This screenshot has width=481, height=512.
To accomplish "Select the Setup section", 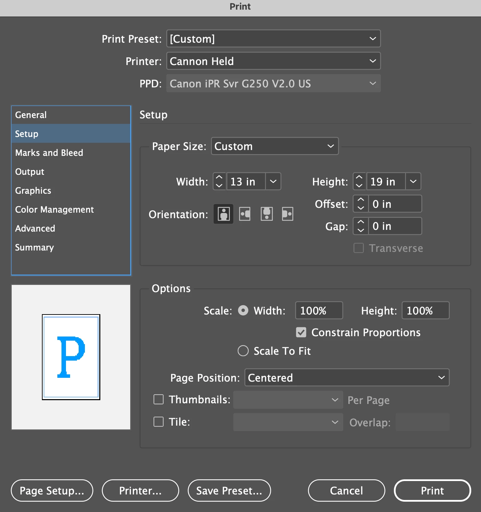I will (71, 134).
